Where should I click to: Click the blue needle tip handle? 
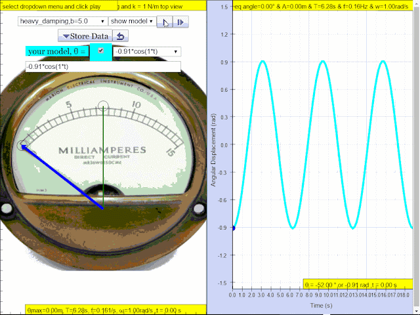coord(22,146)
